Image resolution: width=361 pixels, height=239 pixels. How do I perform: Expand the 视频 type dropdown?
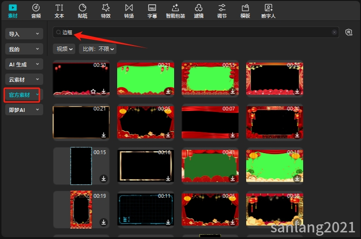click(65, 49)
